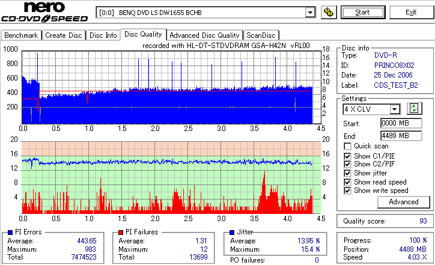Click the End position 4489 MB field
This screenshot has height=265, width=435.
click(x=401, y=136)
